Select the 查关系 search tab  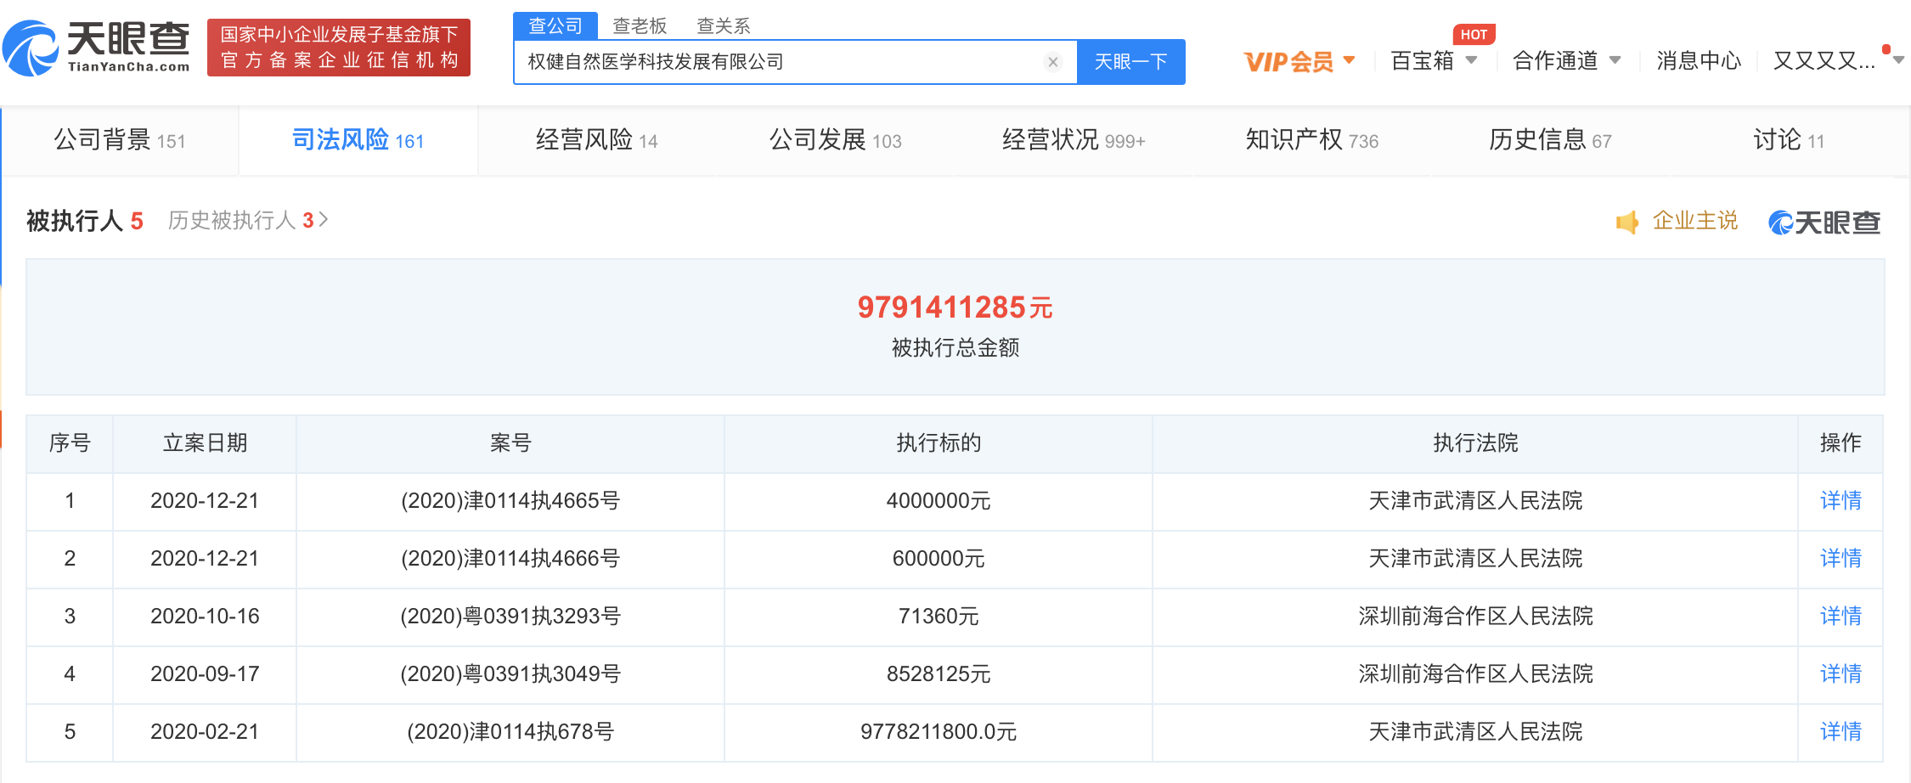[x=723, y=26]
